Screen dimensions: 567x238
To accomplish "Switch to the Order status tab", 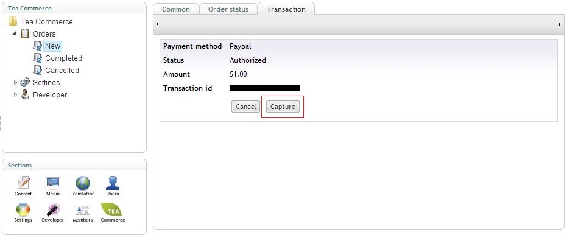I will pyautogui.click(x=228, y=9).
